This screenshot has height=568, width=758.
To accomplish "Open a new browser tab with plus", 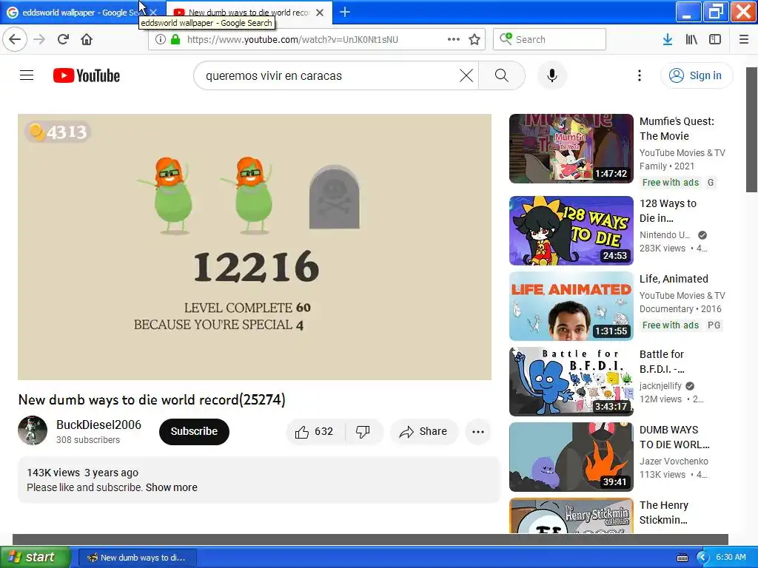I will click(345, 12).
